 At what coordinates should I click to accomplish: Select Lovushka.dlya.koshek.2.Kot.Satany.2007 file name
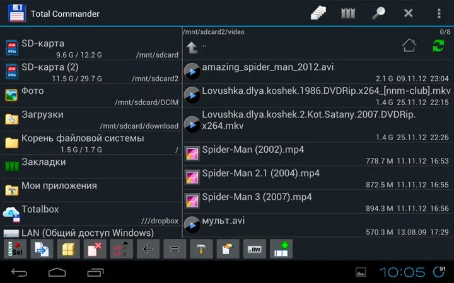coord(308,120)
